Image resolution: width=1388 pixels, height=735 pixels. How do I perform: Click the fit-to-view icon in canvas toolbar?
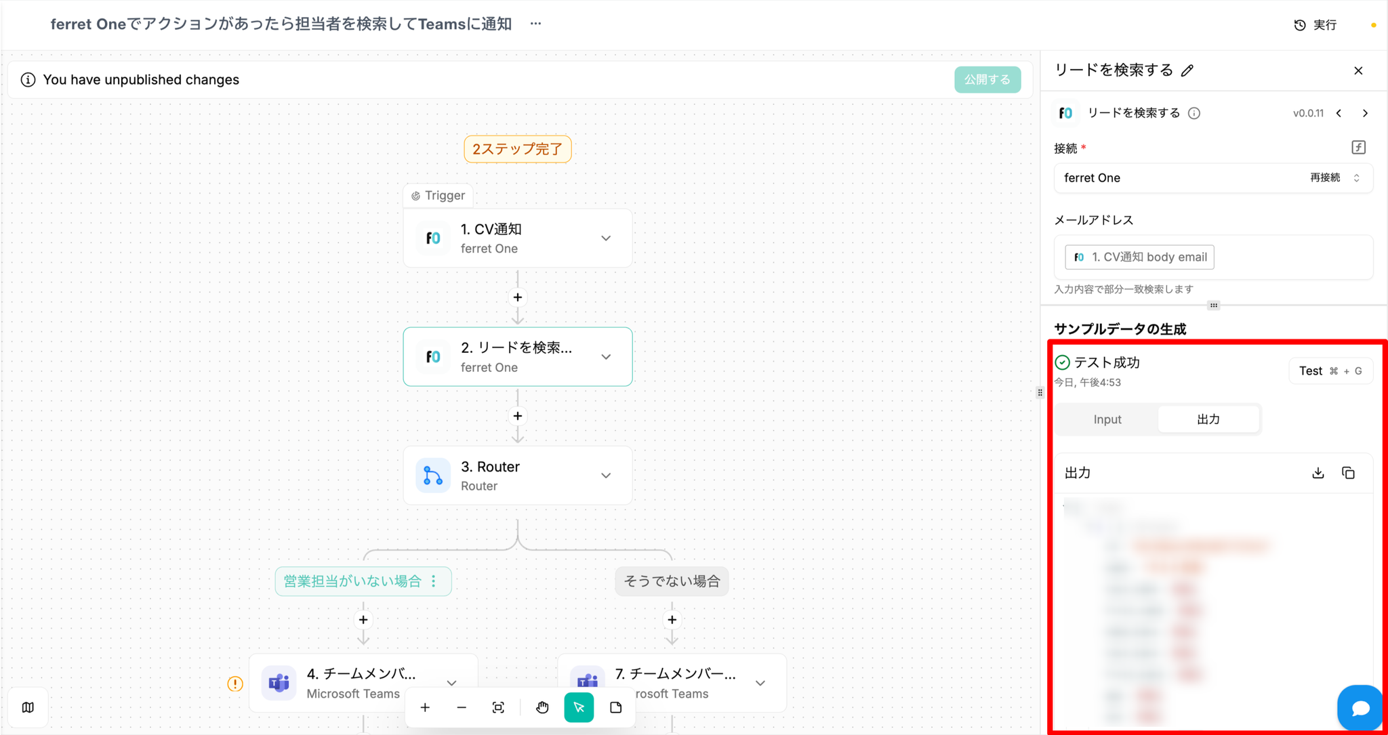[498, 708]
